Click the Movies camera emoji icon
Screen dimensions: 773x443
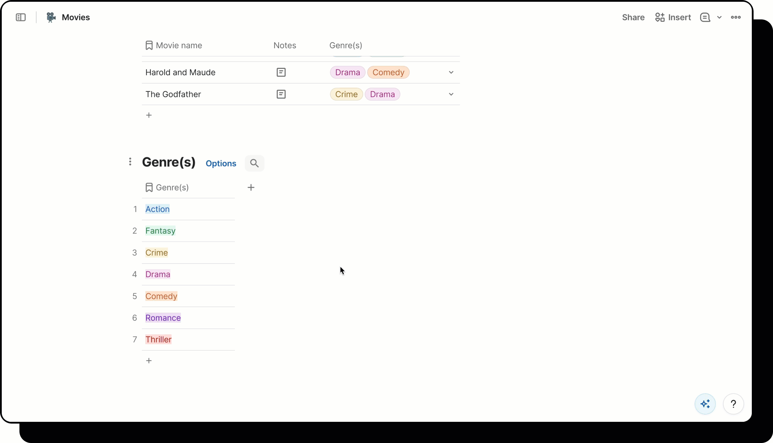tap(51, 17)
